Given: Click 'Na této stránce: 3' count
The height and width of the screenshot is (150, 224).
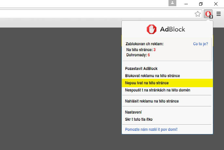Looking at the screenshot, I should point(141,50).
